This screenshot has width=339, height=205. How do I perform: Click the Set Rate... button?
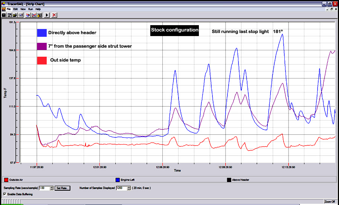point(63,188)
